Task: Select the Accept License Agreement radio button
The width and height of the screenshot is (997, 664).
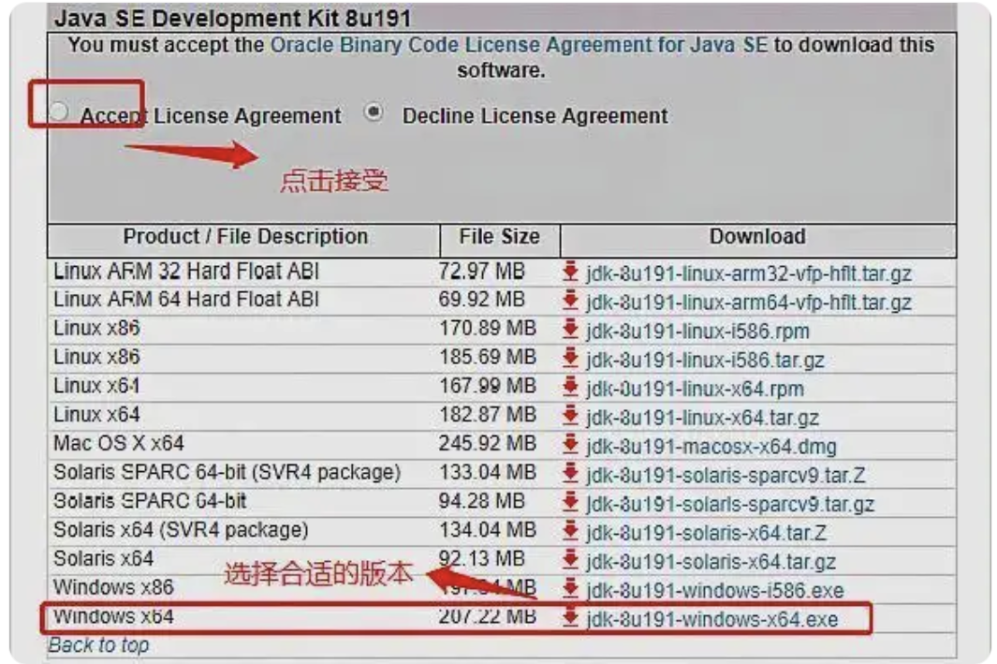Action: click(x=59, y=111)
